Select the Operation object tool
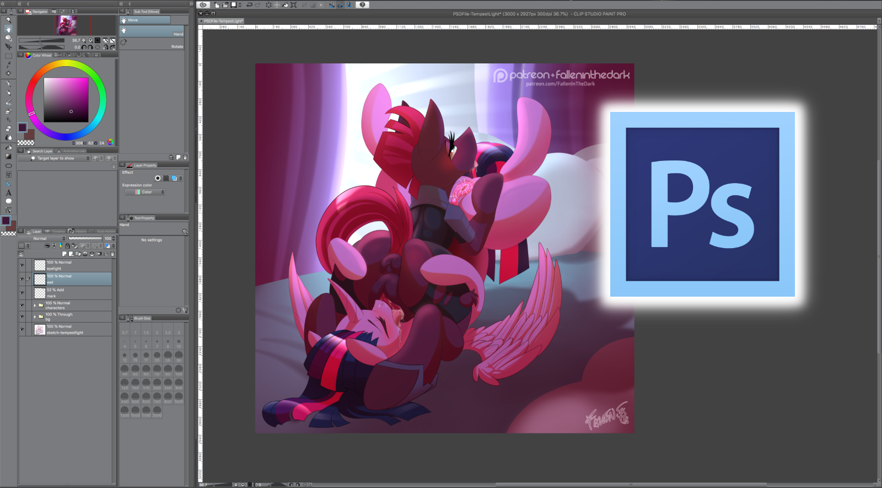The height and width of the screenshot is (488, 882). pyautogui.click(x=8, y=38)
